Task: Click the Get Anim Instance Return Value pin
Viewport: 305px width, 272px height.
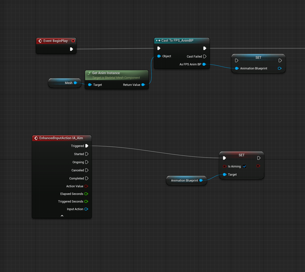Action: pyautogui.click(x=143, y=85)
